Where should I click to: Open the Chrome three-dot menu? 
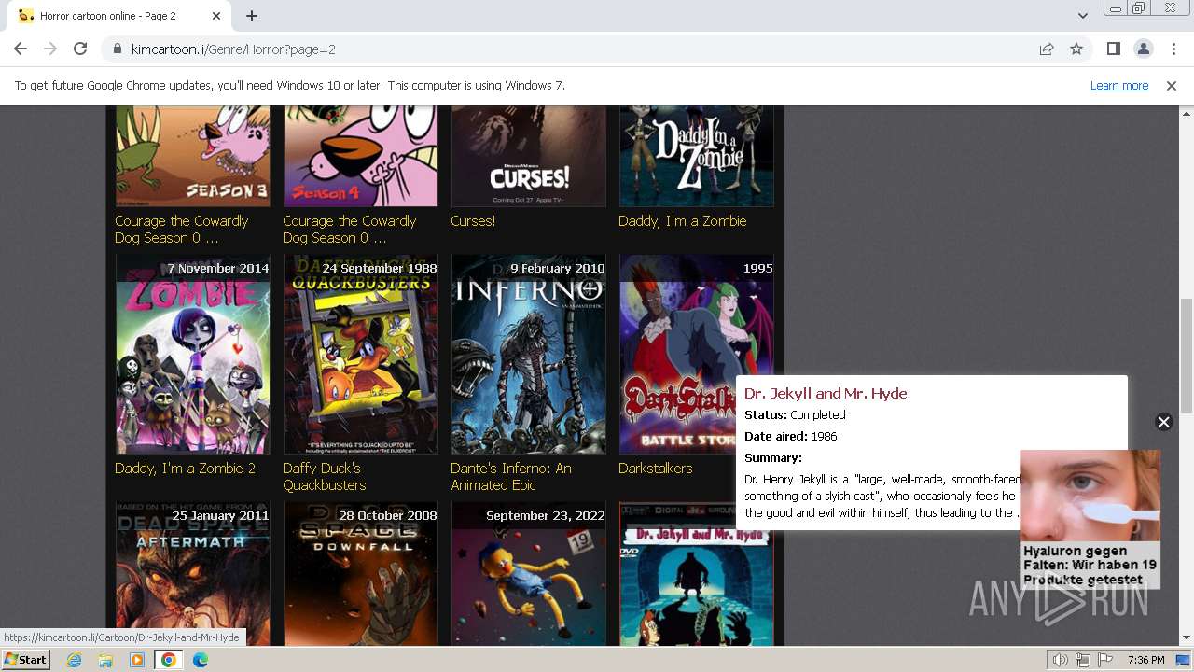coord(1173,49)
